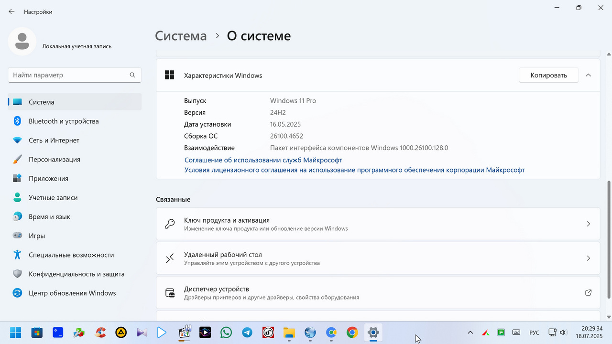Click the Копировать button

point(548,75)
